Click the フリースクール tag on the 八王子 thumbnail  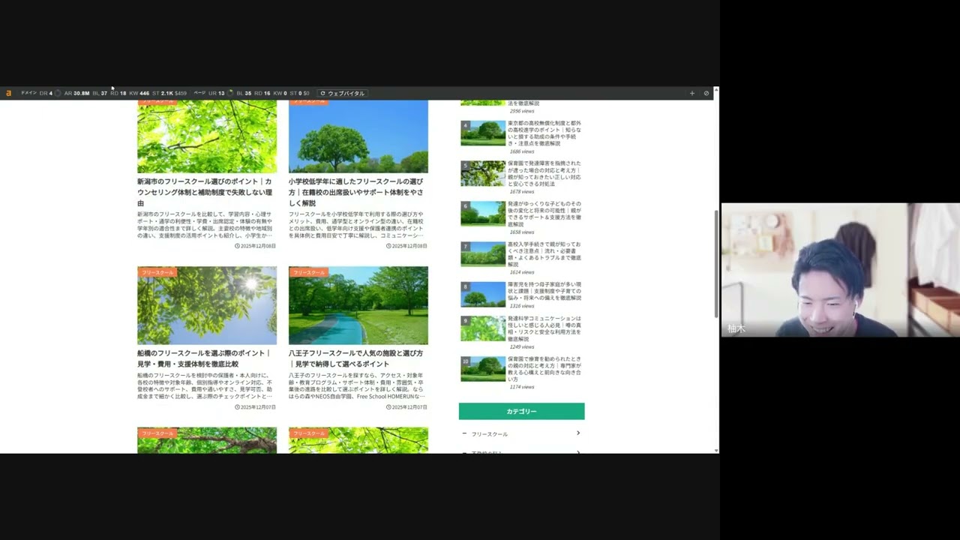click(x=309, y=272)
